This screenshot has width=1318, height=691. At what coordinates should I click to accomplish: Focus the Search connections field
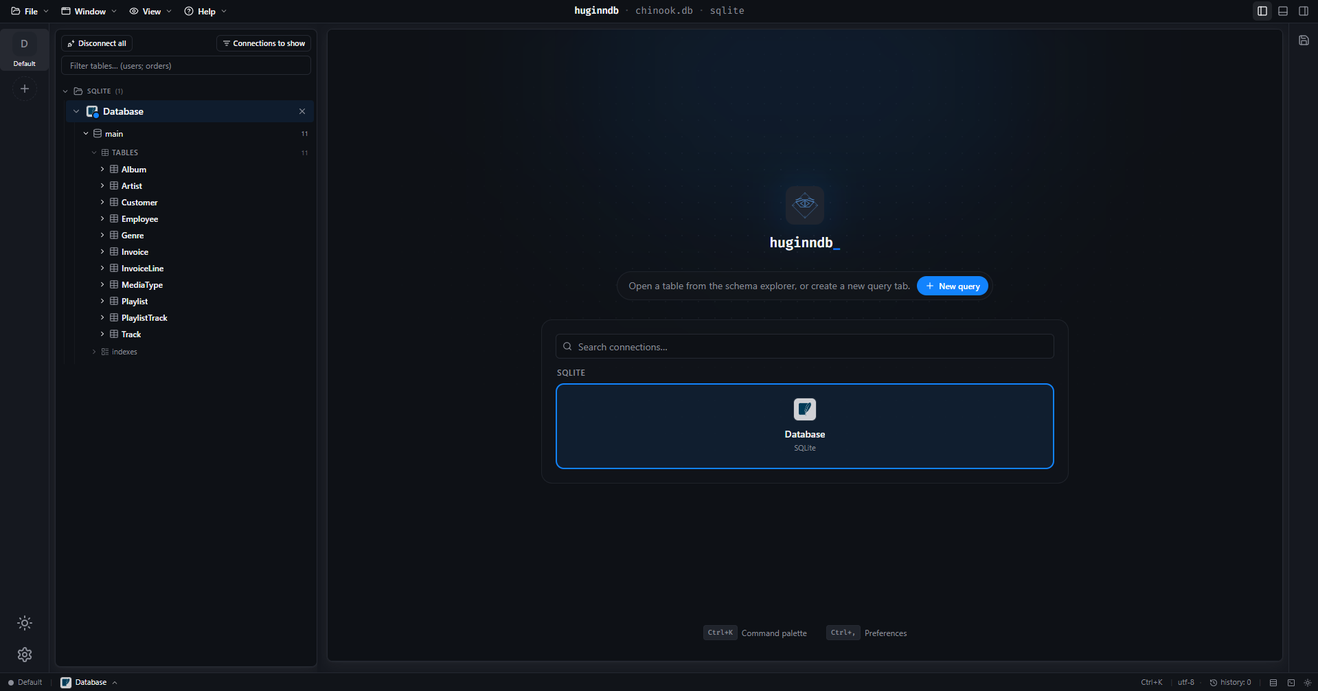[804, 347]
